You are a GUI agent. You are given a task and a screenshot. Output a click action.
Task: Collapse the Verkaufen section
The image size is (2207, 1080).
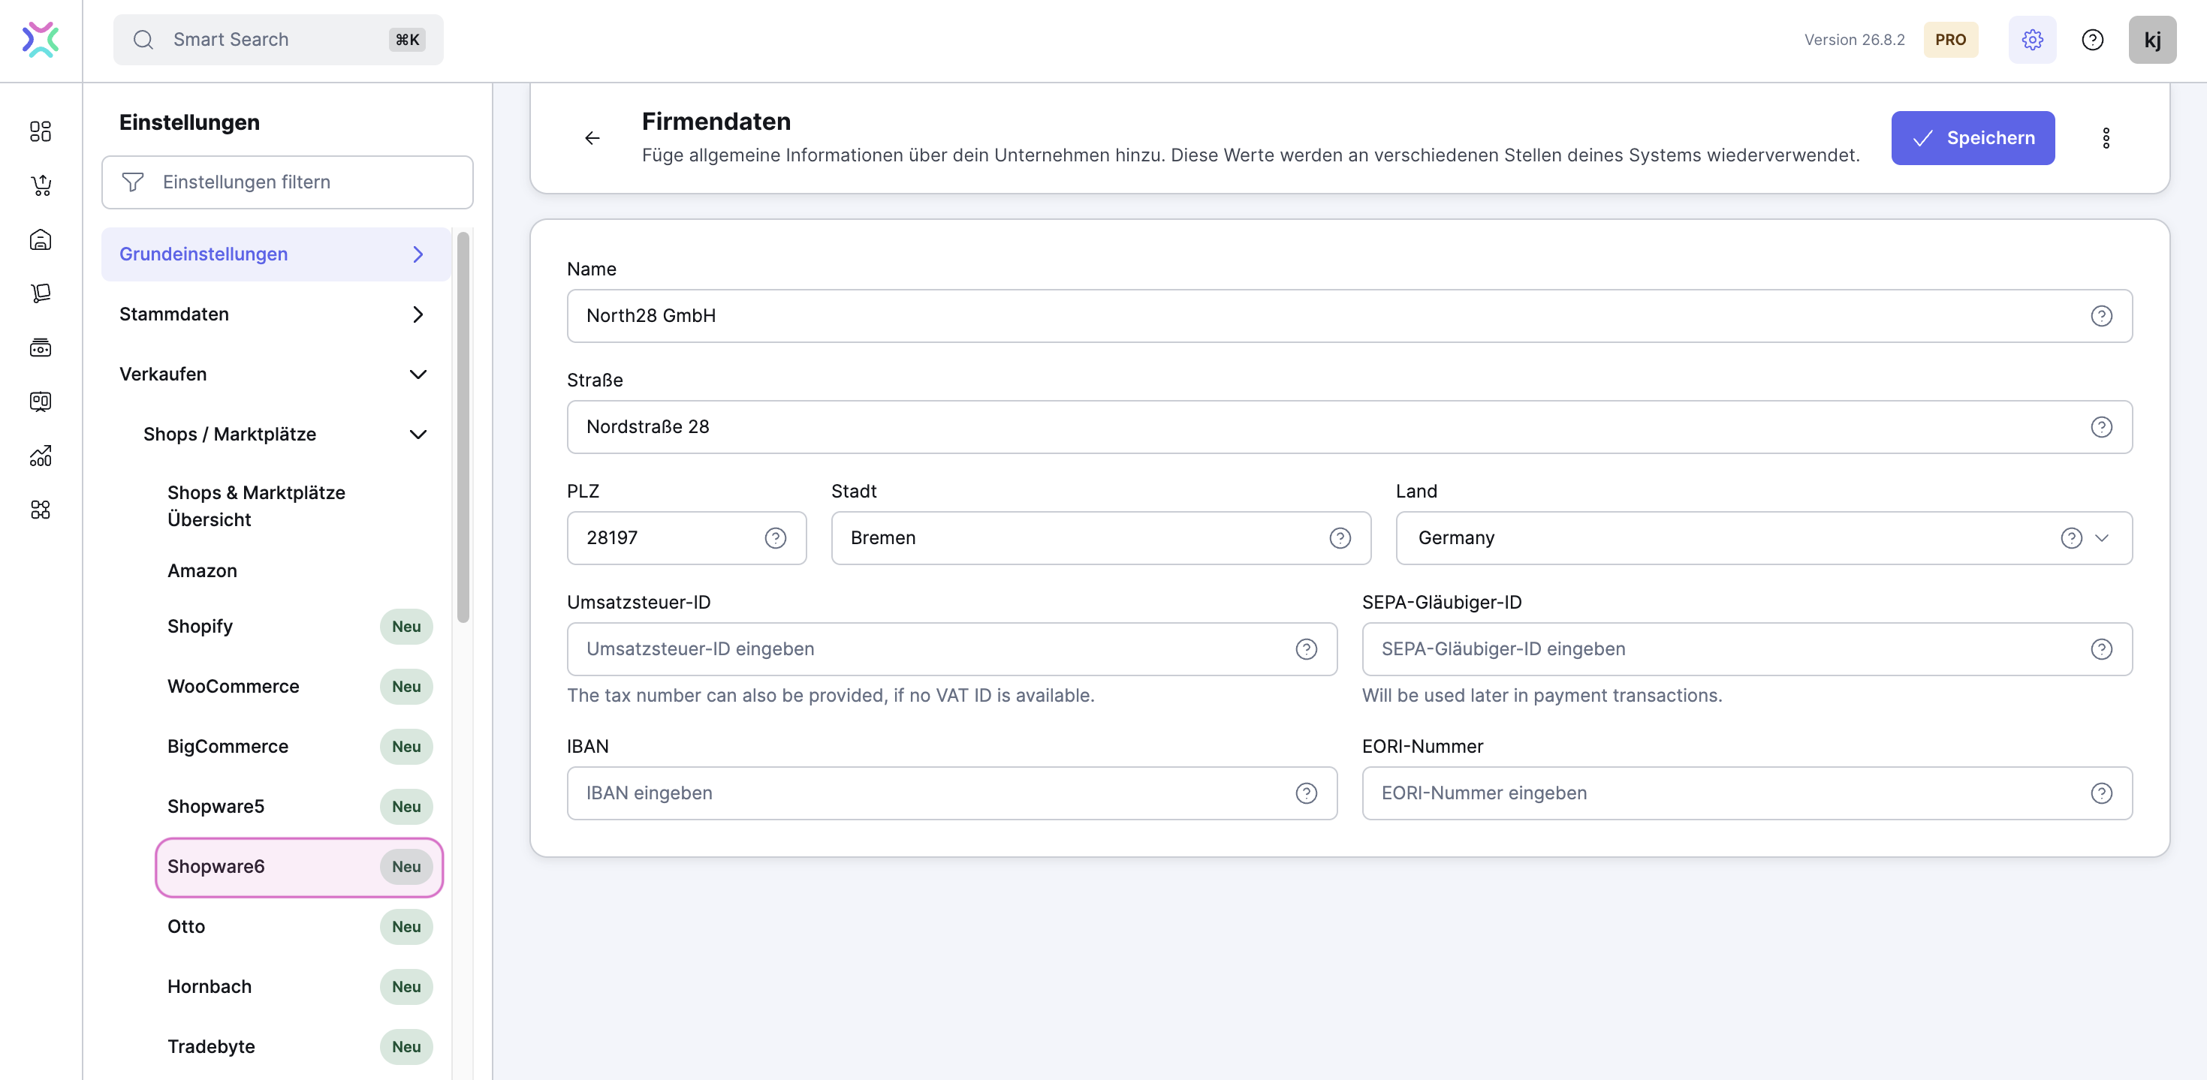click(x=418, y=375)
